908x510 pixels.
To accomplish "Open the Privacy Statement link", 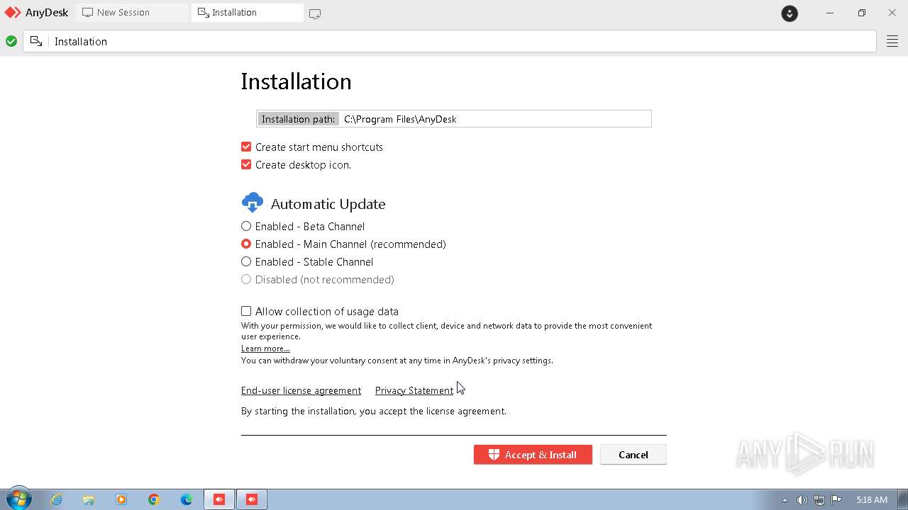I will [414, 390].
